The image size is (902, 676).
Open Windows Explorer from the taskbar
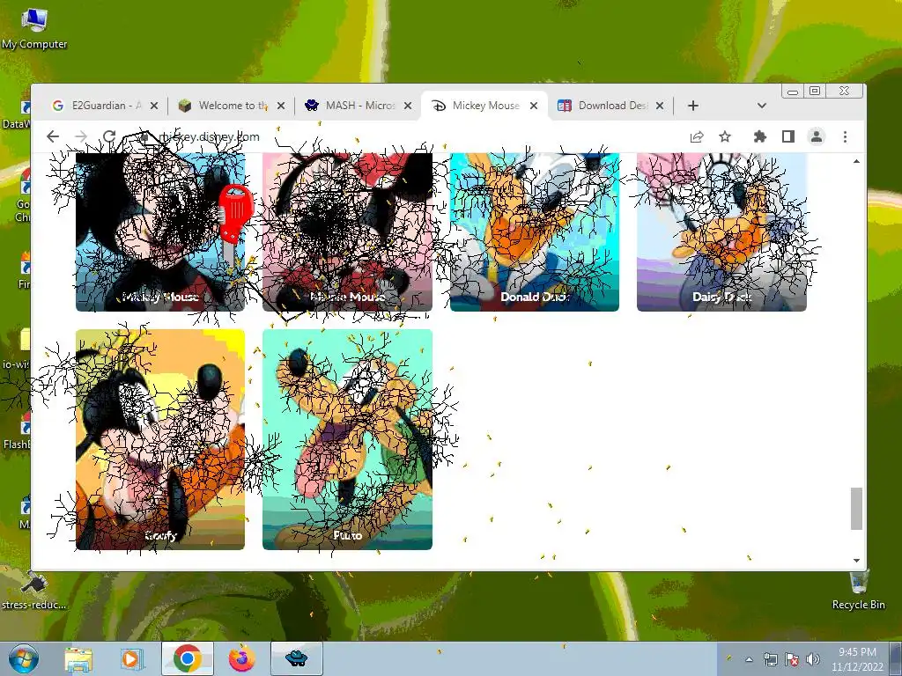click(x=78, y=658)
